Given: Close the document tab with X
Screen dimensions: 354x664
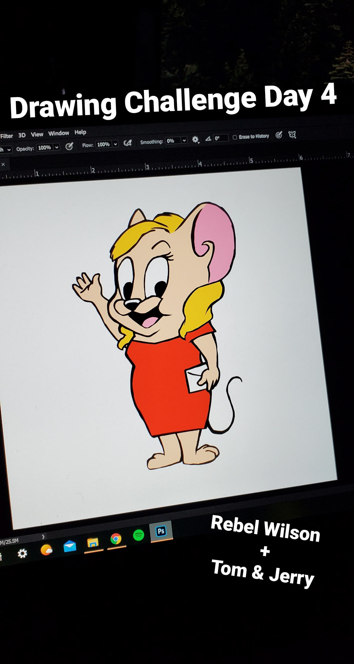Looking at the screenshot, I should [3, 164].
